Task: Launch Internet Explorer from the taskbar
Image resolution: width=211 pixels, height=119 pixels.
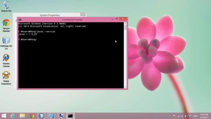Action: tap(13, 116)
